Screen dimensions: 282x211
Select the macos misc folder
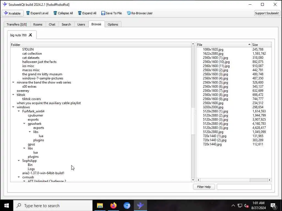[x=31, y=70]
